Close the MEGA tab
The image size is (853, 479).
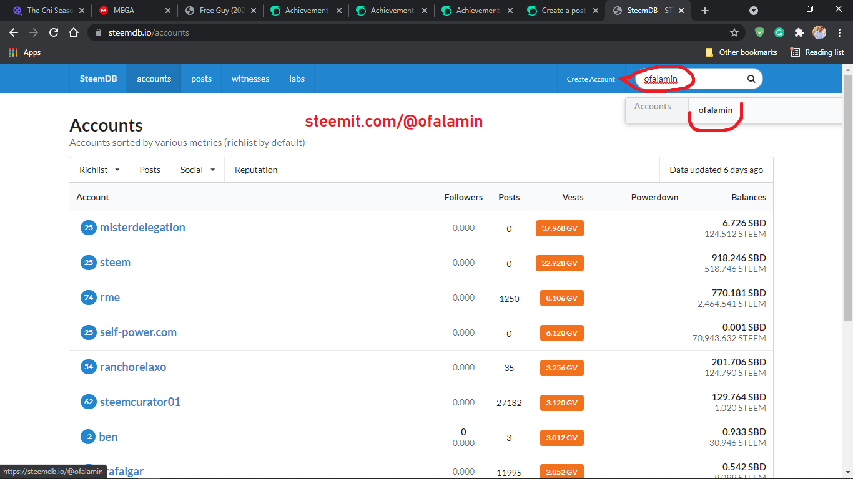point(167,11)
